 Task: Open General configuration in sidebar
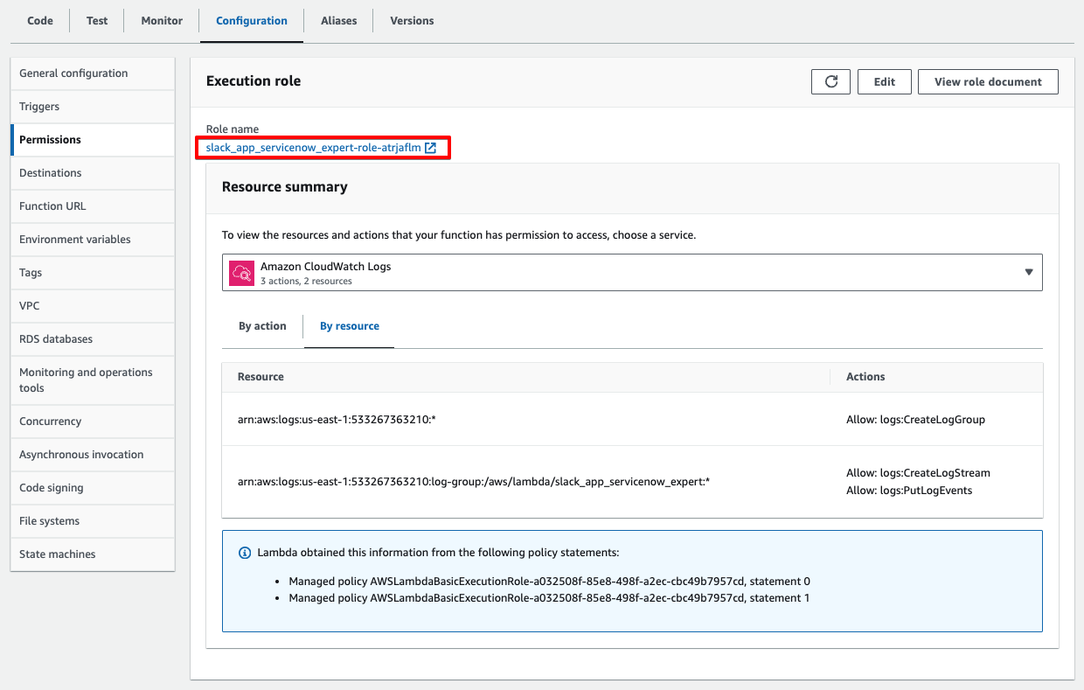93,73
